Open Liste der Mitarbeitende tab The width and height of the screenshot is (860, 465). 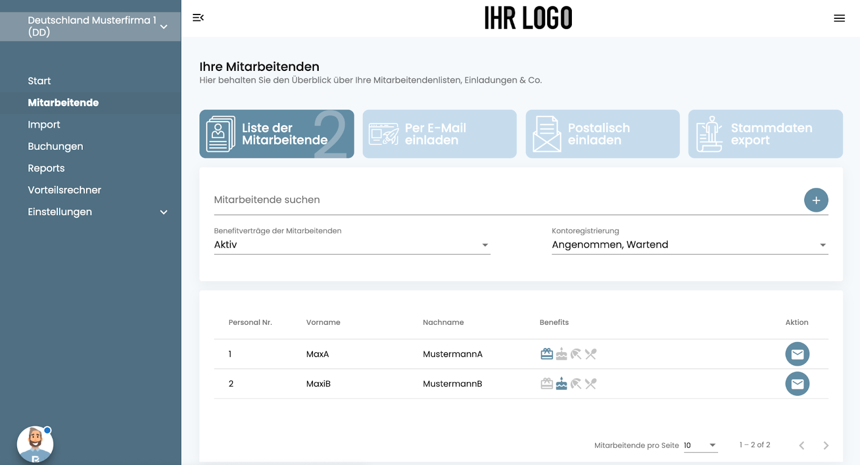(x=276, y=134)
